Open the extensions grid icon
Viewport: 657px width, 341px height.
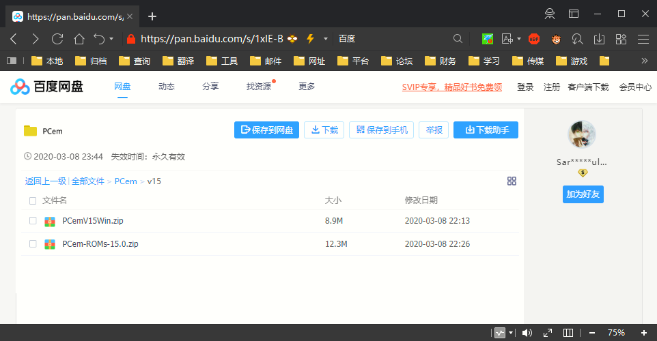tap(621, 39)
